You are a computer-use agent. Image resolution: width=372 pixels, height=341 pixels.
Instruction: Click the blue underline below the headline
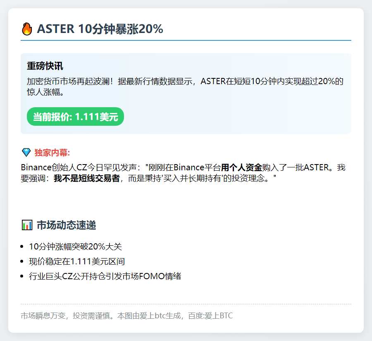[186, 40]
